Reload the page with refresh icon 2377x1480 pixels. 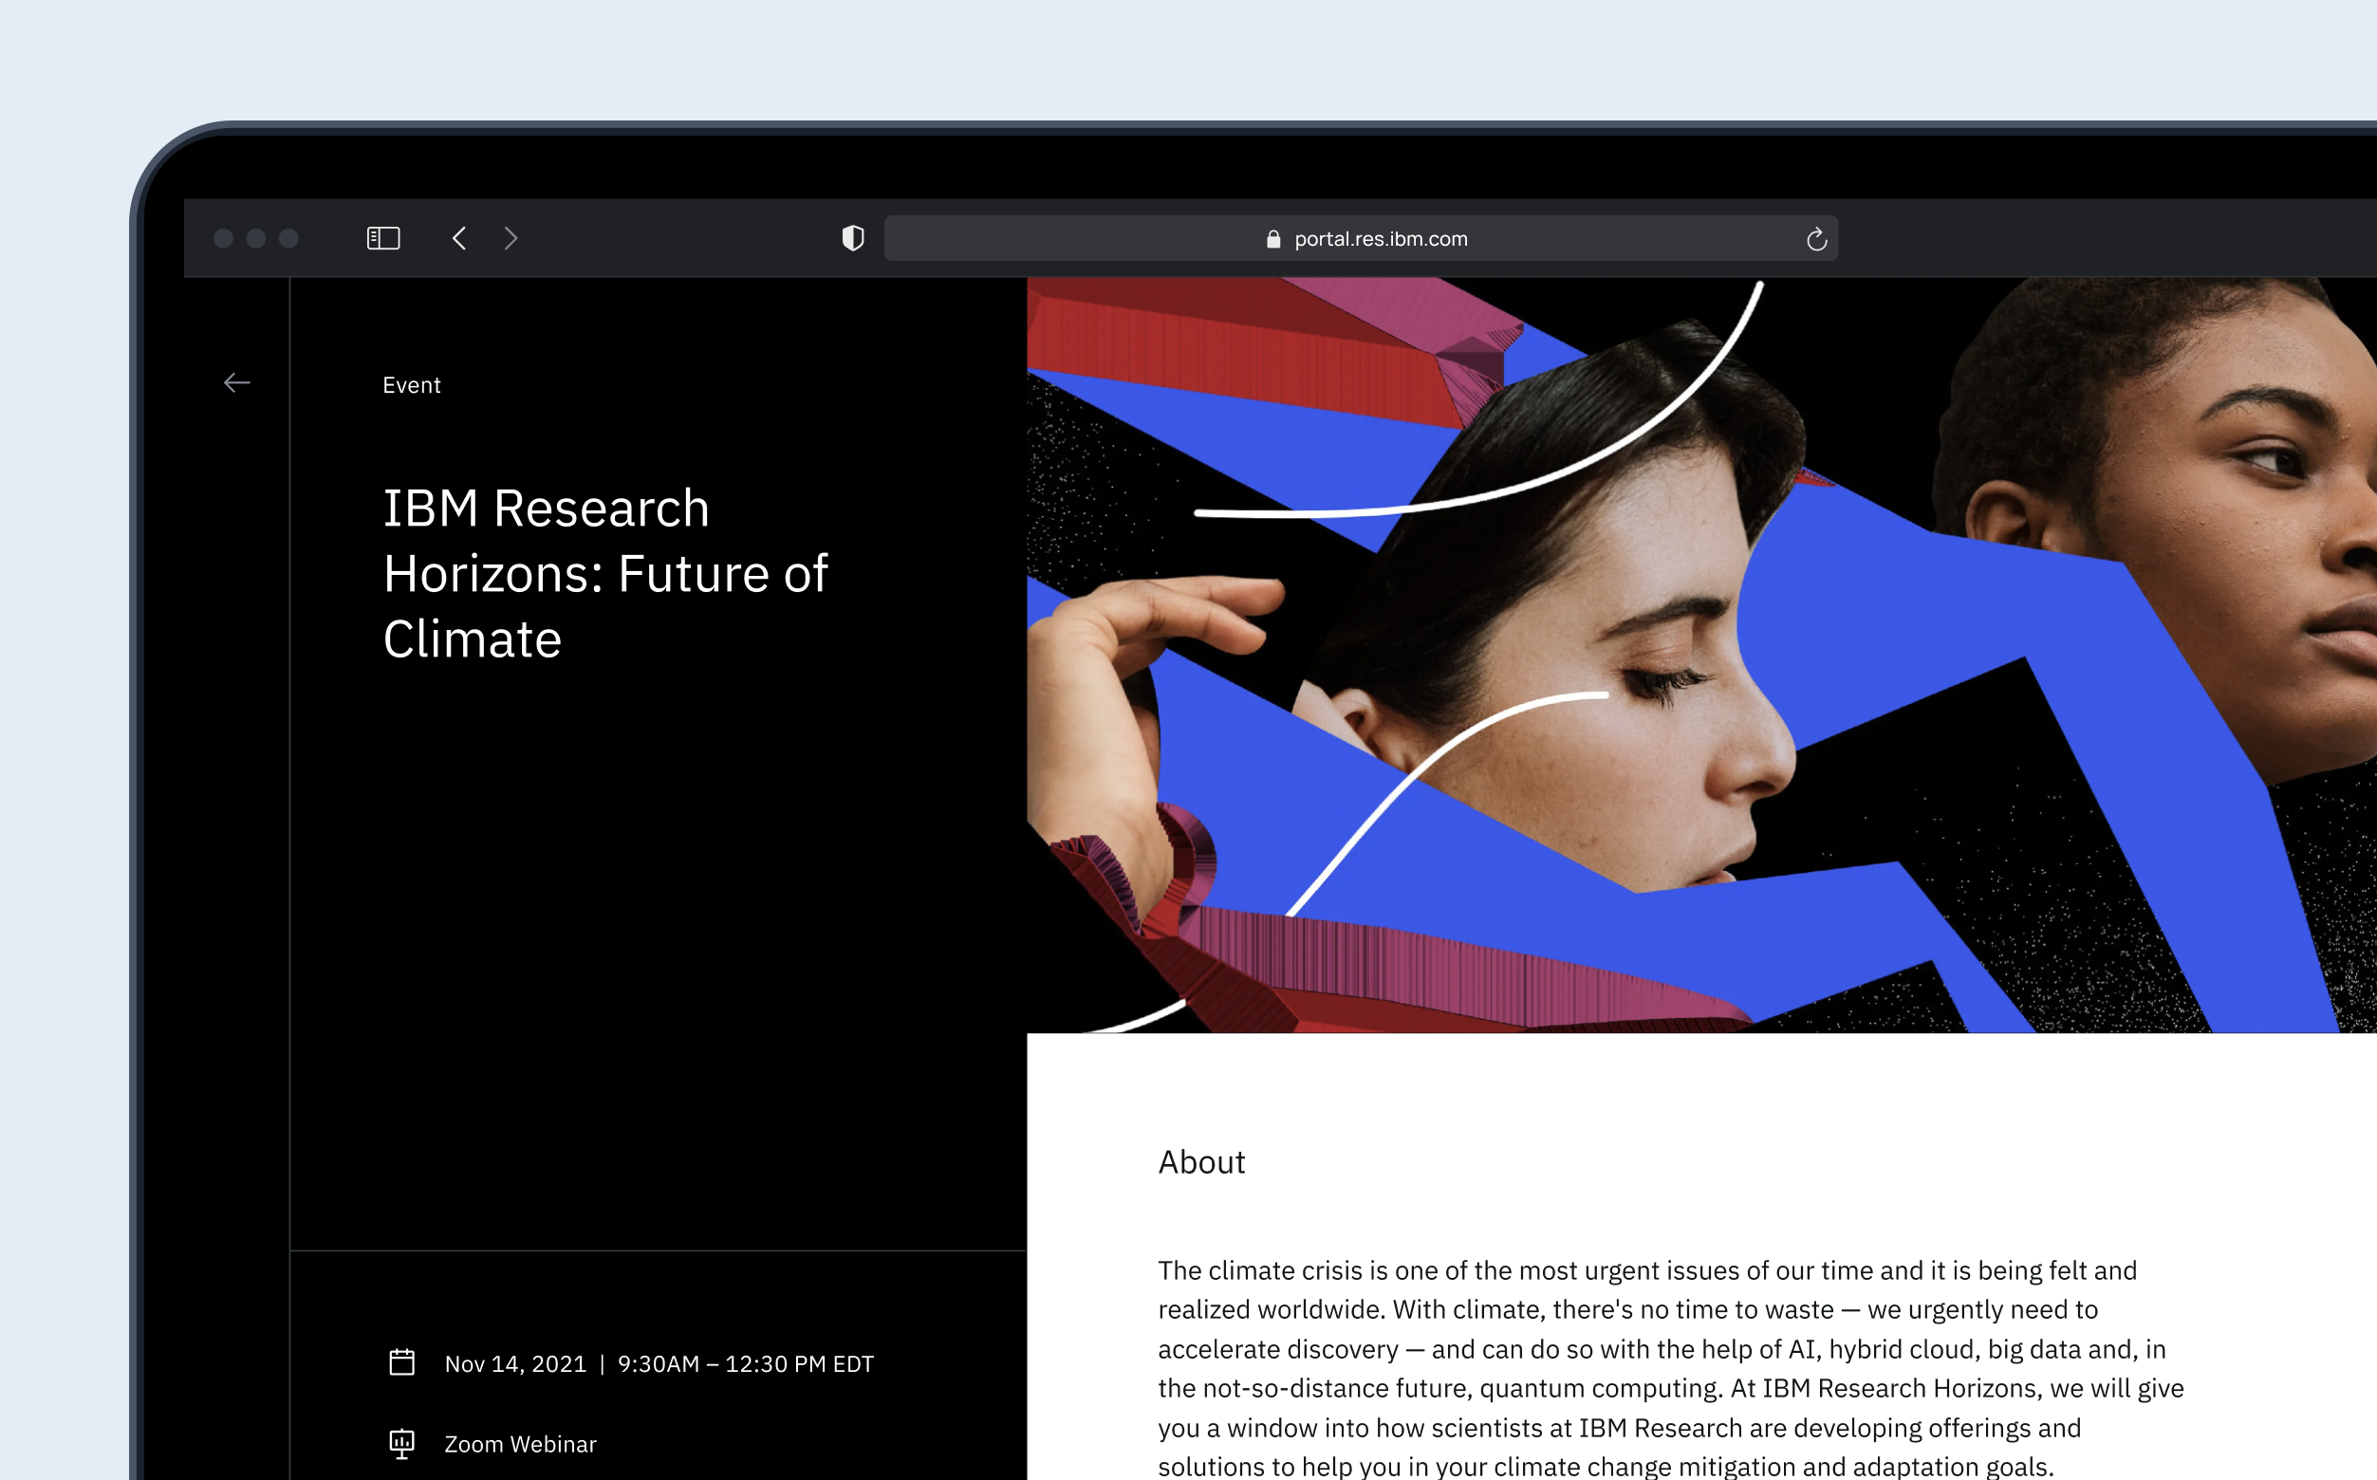(1816, 239)
